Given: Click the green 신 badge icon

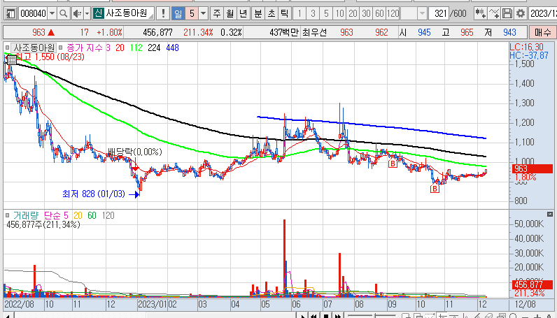Looking at the screenshot, I should (x=99, y=14).
